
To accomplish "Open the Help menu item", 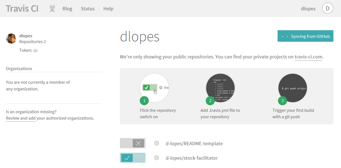I will pos(108,9).
